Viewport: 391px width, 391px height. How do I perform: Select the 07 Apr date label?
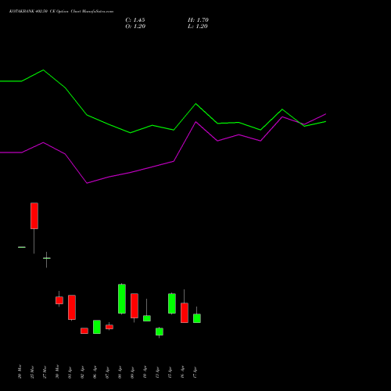click(x=108, y=372)
